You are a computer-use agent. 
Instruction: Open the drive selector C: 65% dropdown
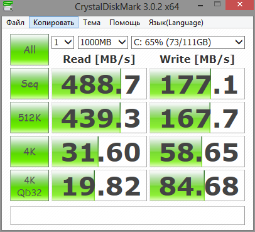point(188,42)
